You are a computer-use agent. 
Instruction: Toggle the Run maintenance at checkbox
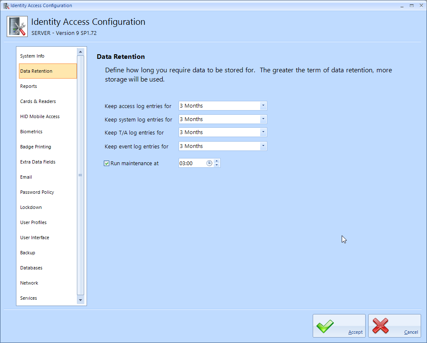106,164
